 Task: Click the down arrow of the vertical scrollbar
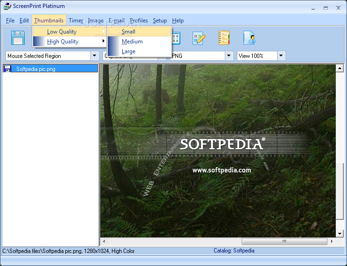pos(340,233)
